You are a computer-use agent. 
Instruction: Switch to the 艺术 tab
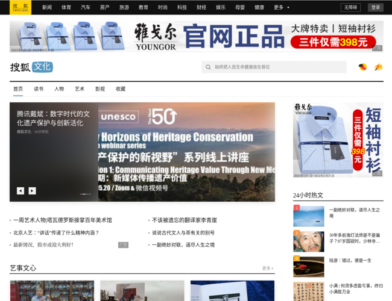pyautogui.click(x=80, y=89)
